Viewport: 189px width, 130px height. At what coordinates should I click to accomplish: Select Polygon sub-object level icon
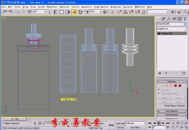(x=175, y=86)
